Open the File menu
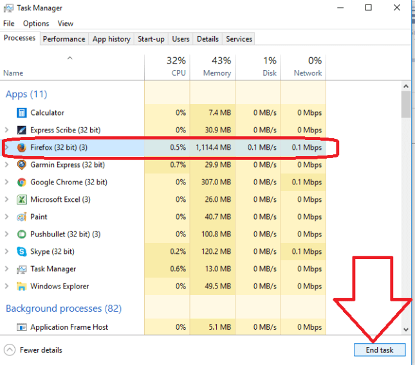Screen dimensions: 415x365 [x=9, y=24]
